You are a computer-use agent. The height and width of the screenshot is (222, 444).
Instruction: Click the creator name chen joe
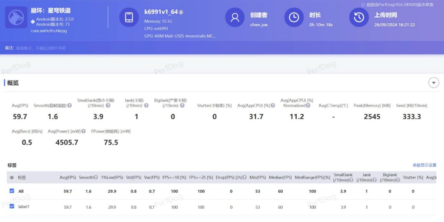point(259,25)
